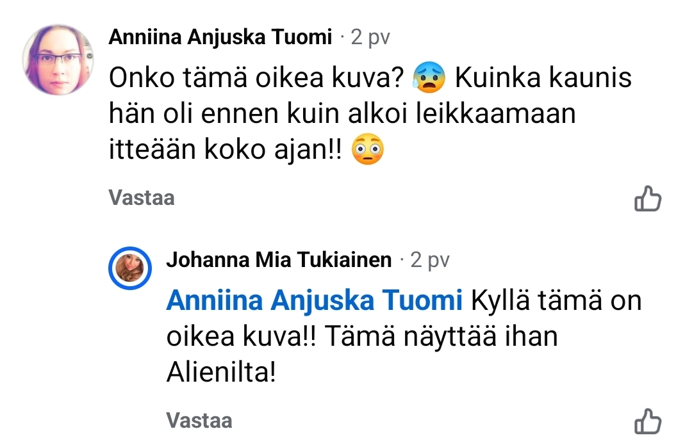Click the 2 pv timestamp on Anniina's comment
This screenshot has height=438, width=692.
370,38
